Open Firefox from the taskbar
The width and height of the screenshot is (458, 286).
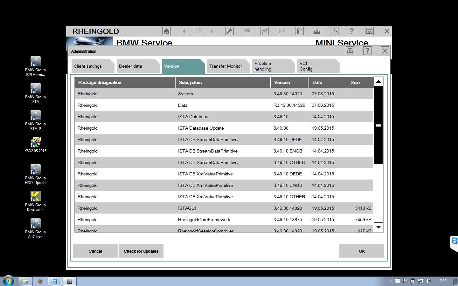coord(40,281)
